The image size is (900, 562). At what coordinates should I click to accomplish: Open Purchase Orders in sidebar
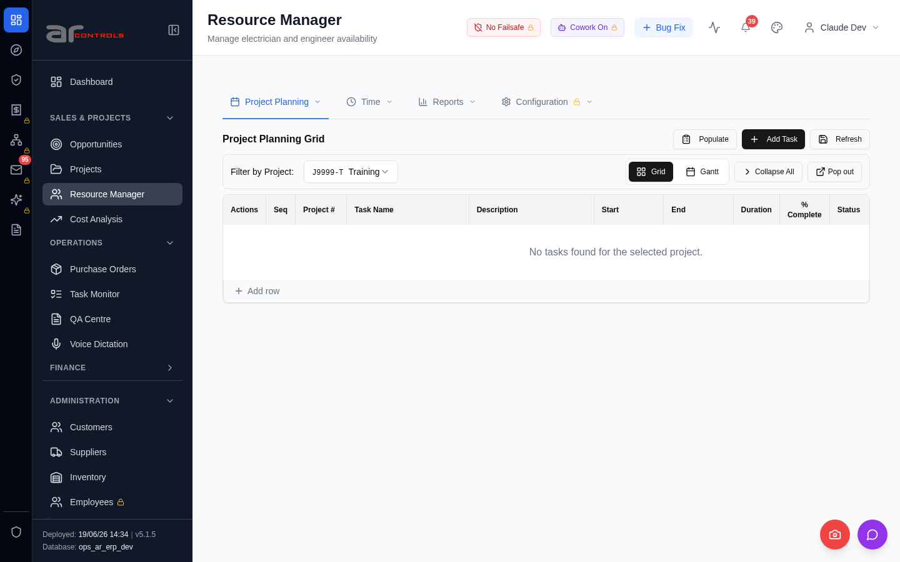pos(112,269)
